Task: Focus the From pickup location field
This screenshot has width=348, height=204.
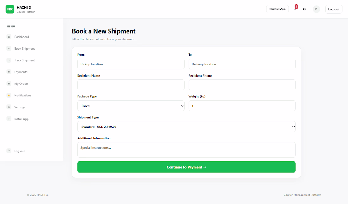Action: point(131,64)
